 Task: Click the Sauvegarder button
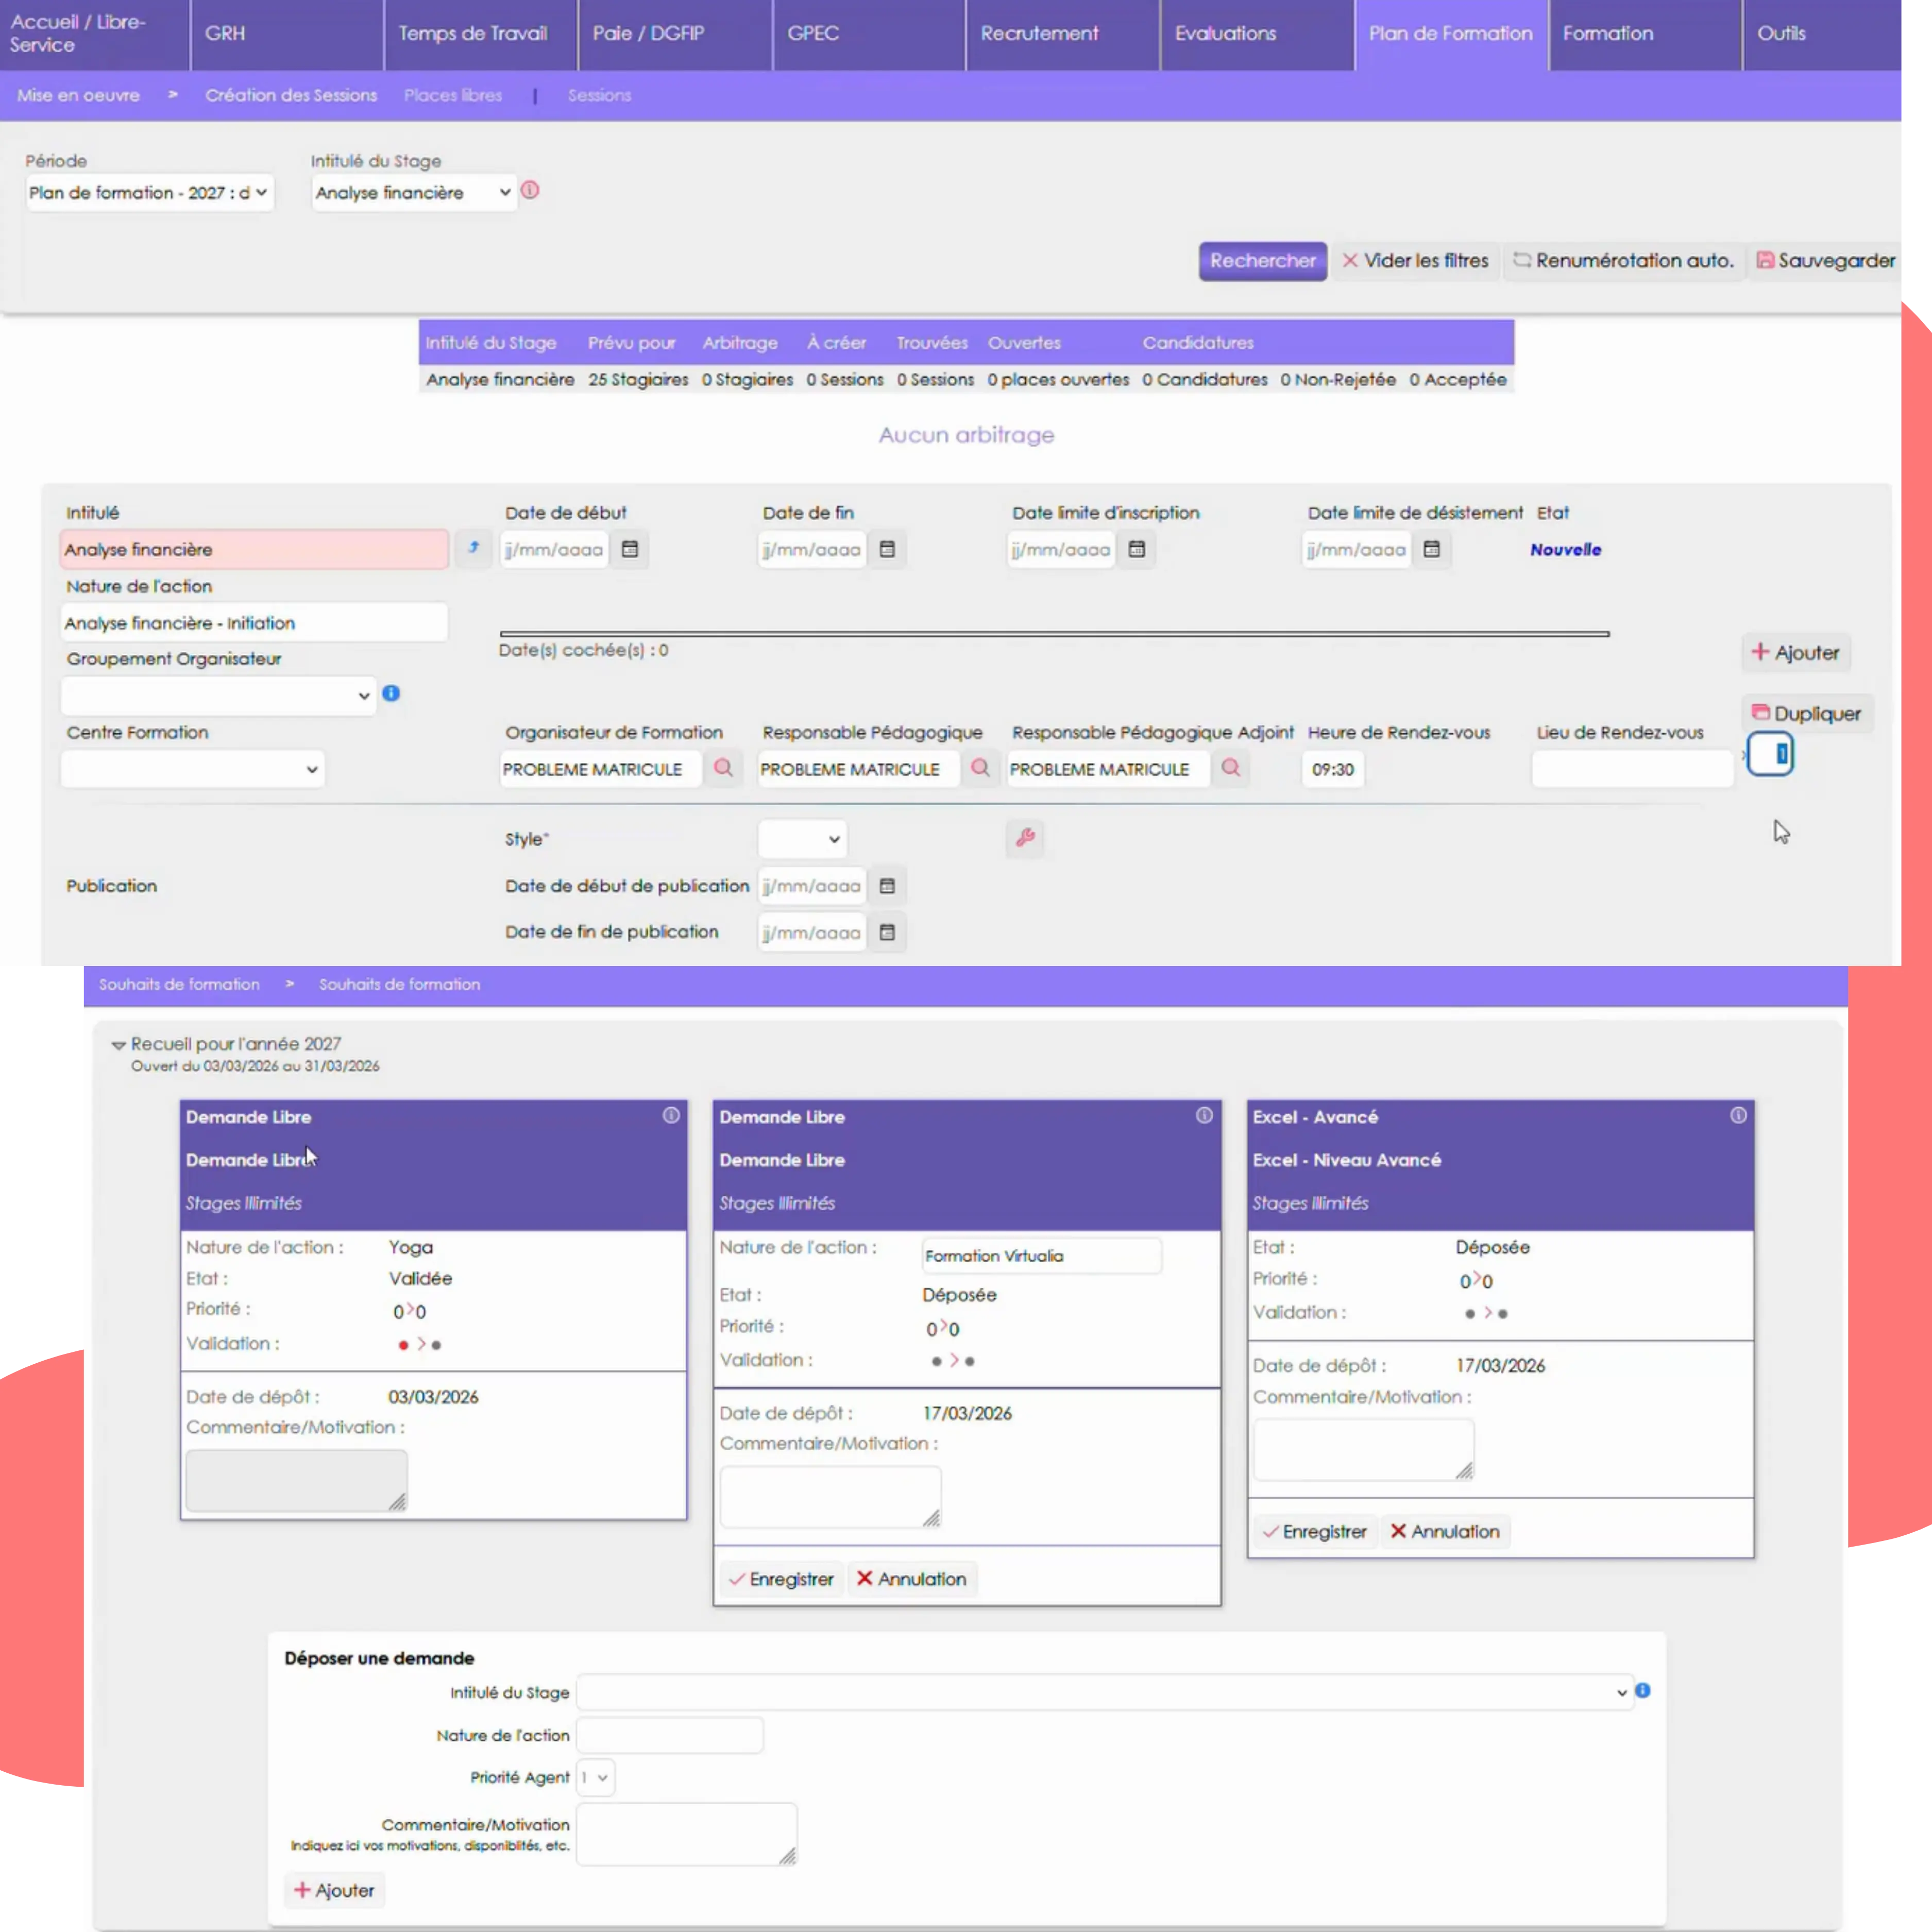click(1826, 261)
